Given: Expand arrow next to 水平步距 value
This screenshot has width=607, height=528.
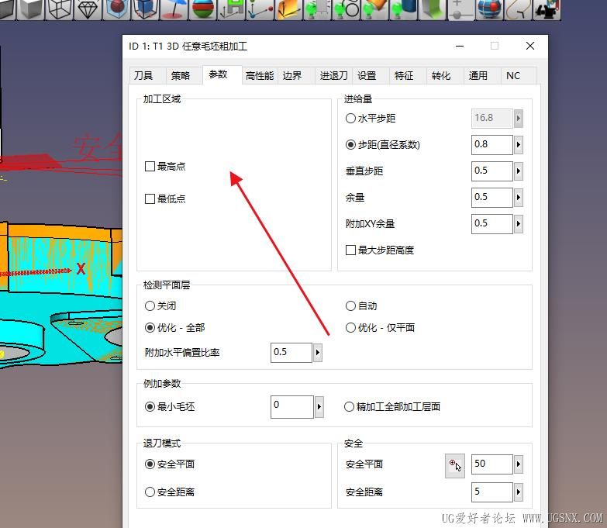Looking at the screenshot, I should point(519,119).
